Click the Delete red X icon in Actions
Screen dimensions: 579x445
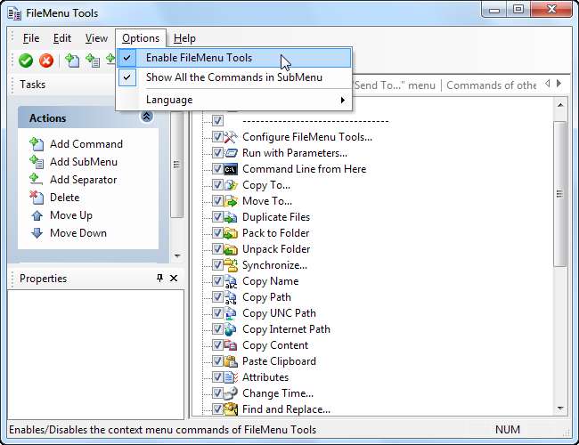(37, 198)
